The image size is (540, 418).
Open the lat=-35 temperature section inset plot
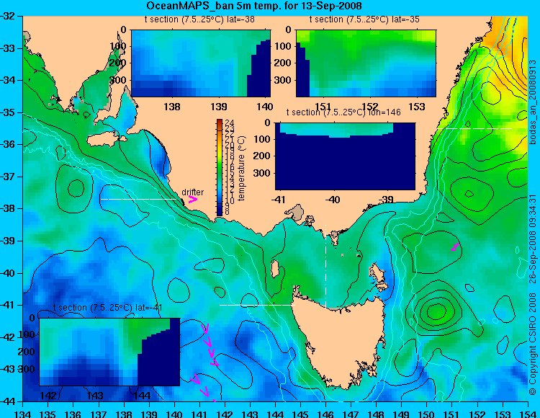click(x=366, y=63)
